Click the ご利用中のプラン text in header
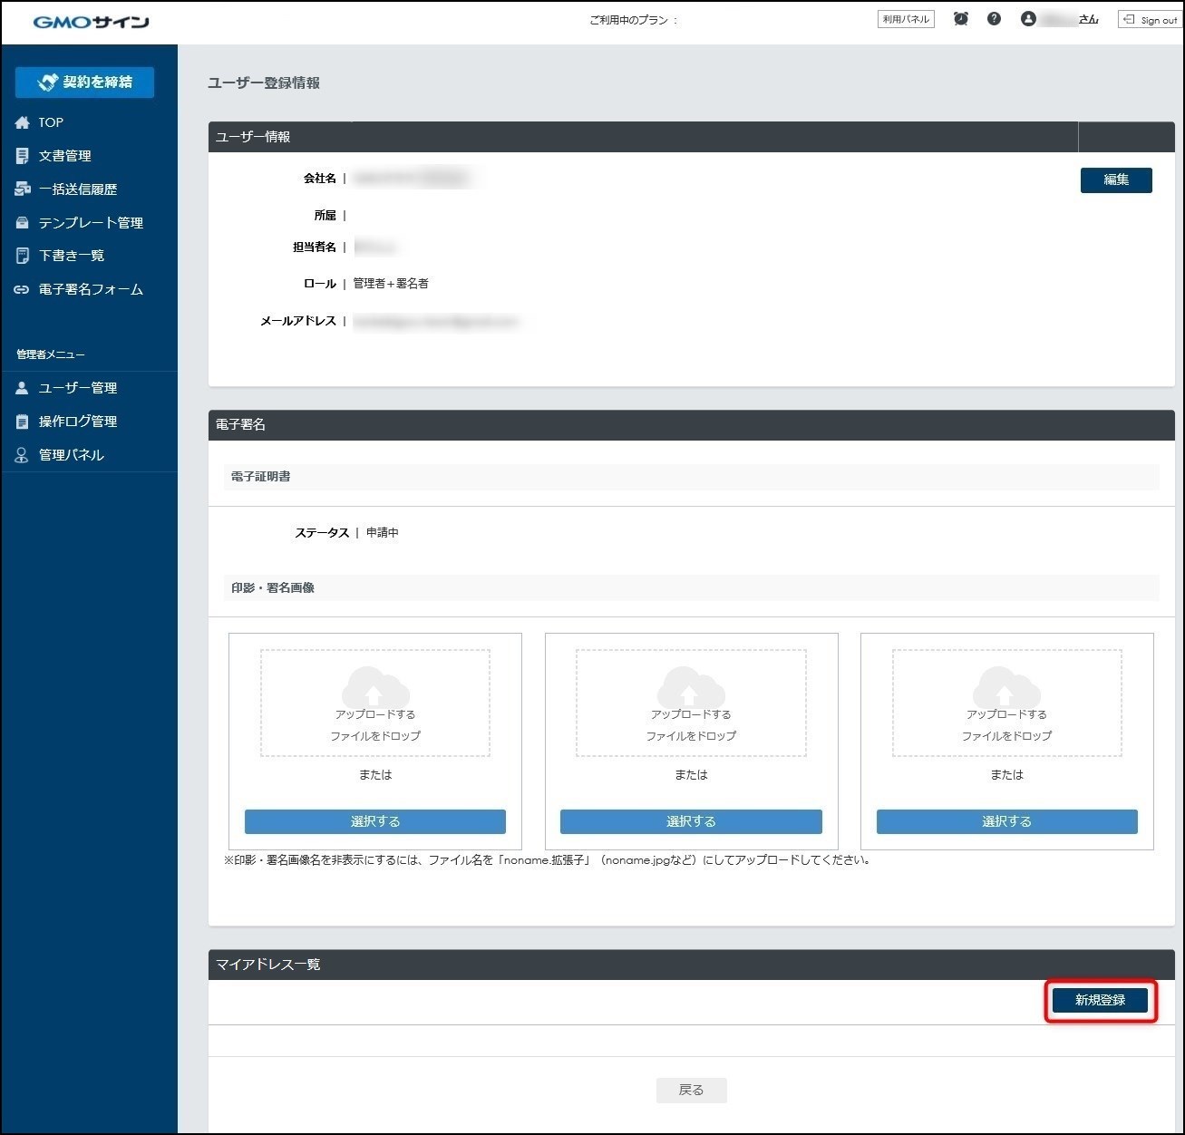The image size is (1185, 1135). (x=634, y=20)
